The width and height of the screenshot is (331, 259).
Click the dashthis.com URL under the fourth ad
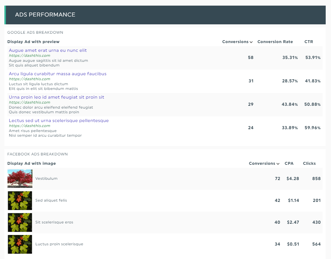(x=29, y=126)
